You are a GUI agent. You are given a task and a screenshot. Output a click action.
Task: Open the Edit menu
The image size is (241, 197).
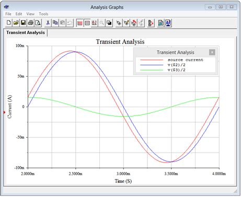(19, 14)
